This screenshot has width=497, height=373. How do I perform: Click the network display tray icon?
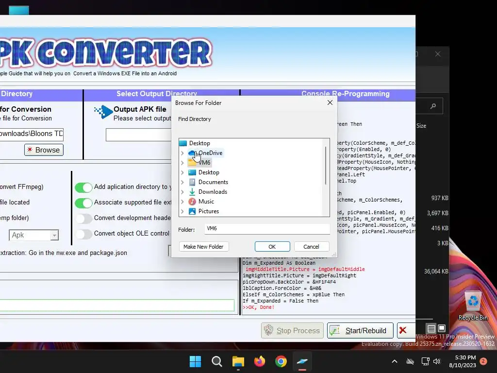click(425, 361)
